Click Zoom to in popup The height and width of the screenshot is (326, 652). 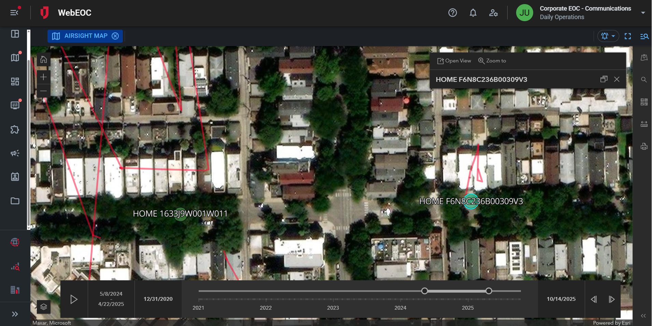coord(492,61)
